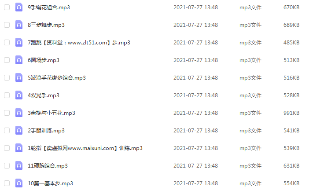Tick the checkbox for 1轮指 训练.mp3 row
Image resolution: width=320 pixels, height=194 pixels.
click(x=7, y=148)
